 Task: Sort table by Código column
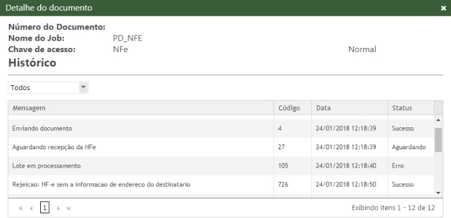(x=292, y=108)
